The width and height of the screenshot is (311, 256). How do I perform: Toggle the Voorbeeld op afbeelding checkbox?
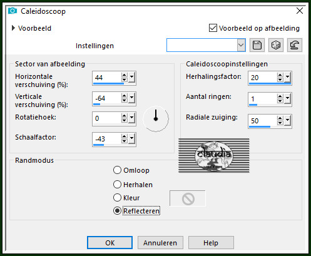point(213,28)
